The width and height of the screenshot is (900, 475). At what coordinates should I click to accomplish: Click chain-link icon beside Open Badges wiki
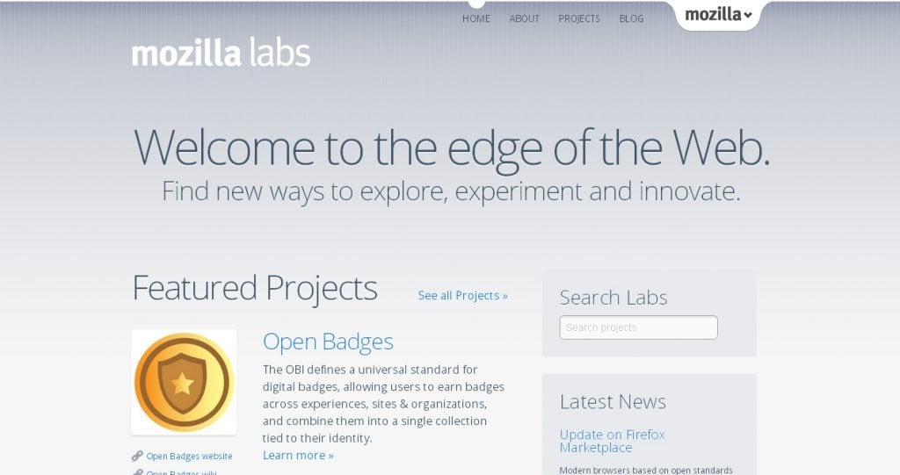137,472
